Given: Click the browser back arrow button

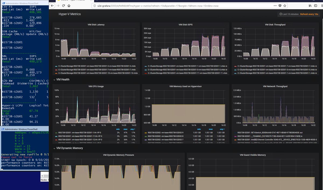Looking at the screenshot, I should pyautogui.click(x=53, y=6).
